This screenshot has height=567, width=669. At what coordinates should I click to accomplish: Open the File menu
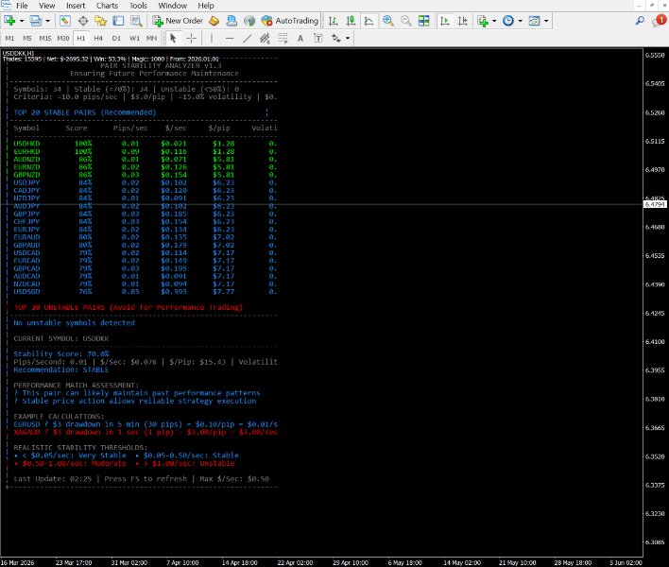pos(22,6)
